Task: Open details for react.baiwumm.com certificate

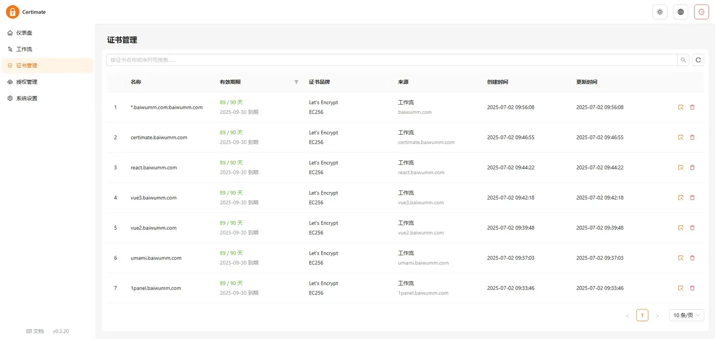Action: point(681,167)
